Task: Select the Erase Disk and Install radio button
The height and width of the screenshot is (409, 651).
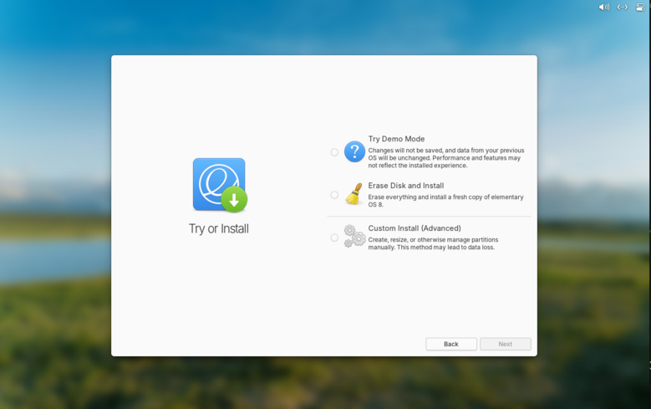Action: point(334,195)
